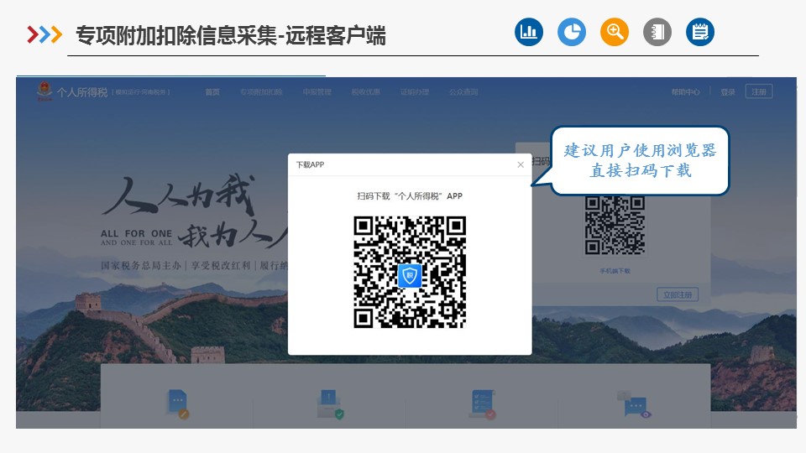Image resolution: width=806 pixels, height=453 pixels.
Task: Open the 专项附加扣除 menu item
Action: tap(260, 92)
